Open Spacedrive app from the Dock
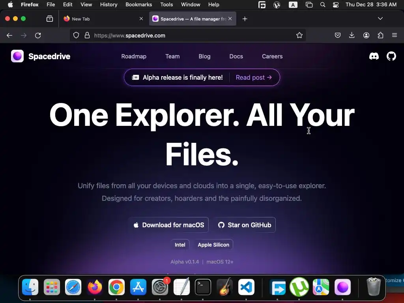The image size is (404, 303). point(342,287)
